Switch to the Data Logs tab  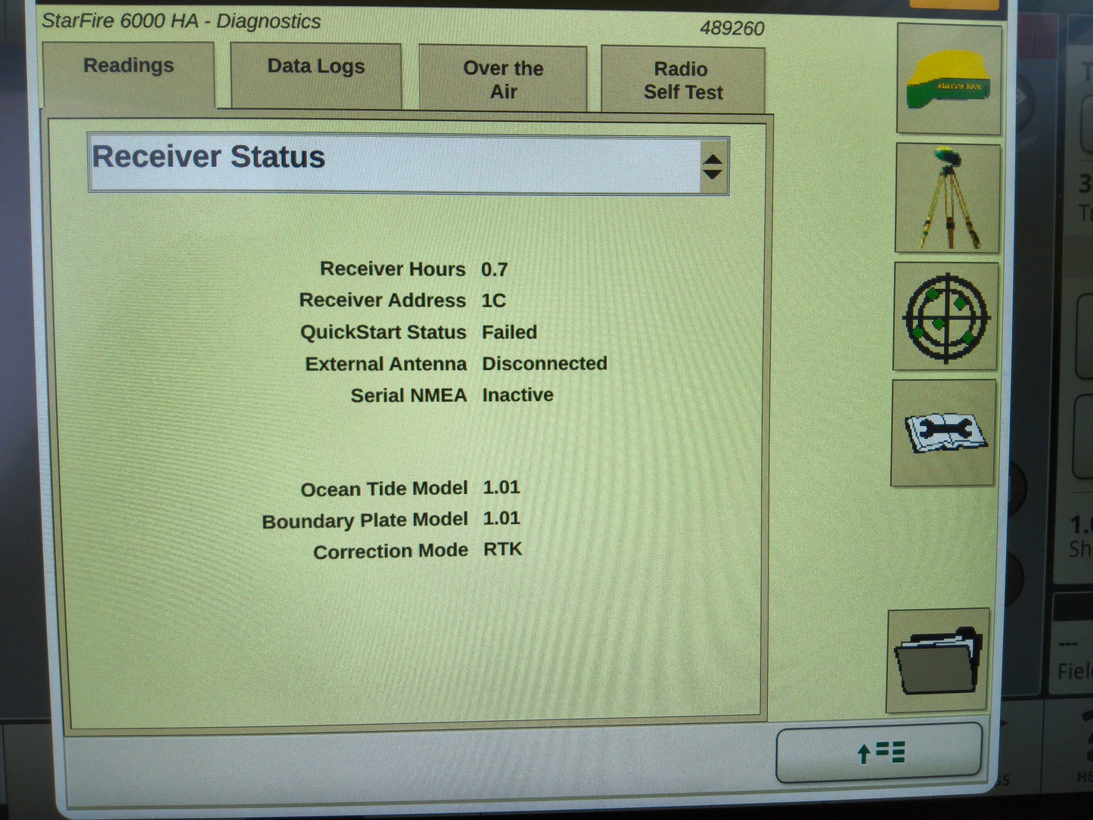point(316,75)
